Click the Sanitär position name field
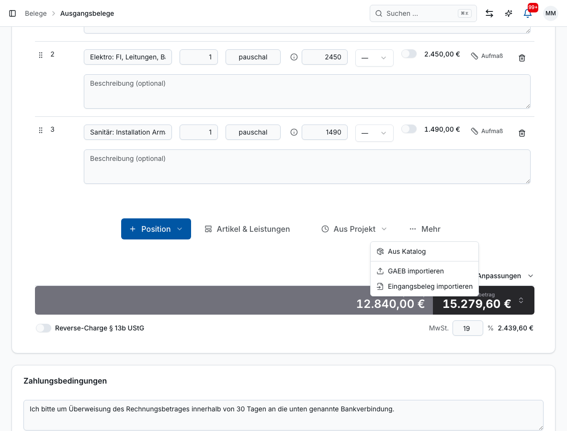567x431 pixels. tap(128, 132)
